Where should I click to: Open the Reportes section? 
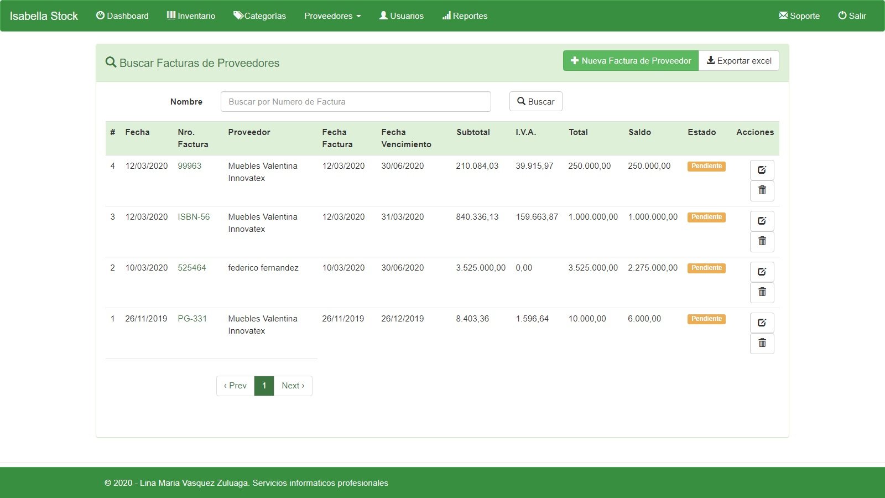click(x=465, y=16)
